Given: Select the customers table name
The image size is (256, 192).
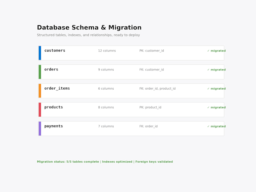Looking at the screenshot, I should tap(55, 50).
